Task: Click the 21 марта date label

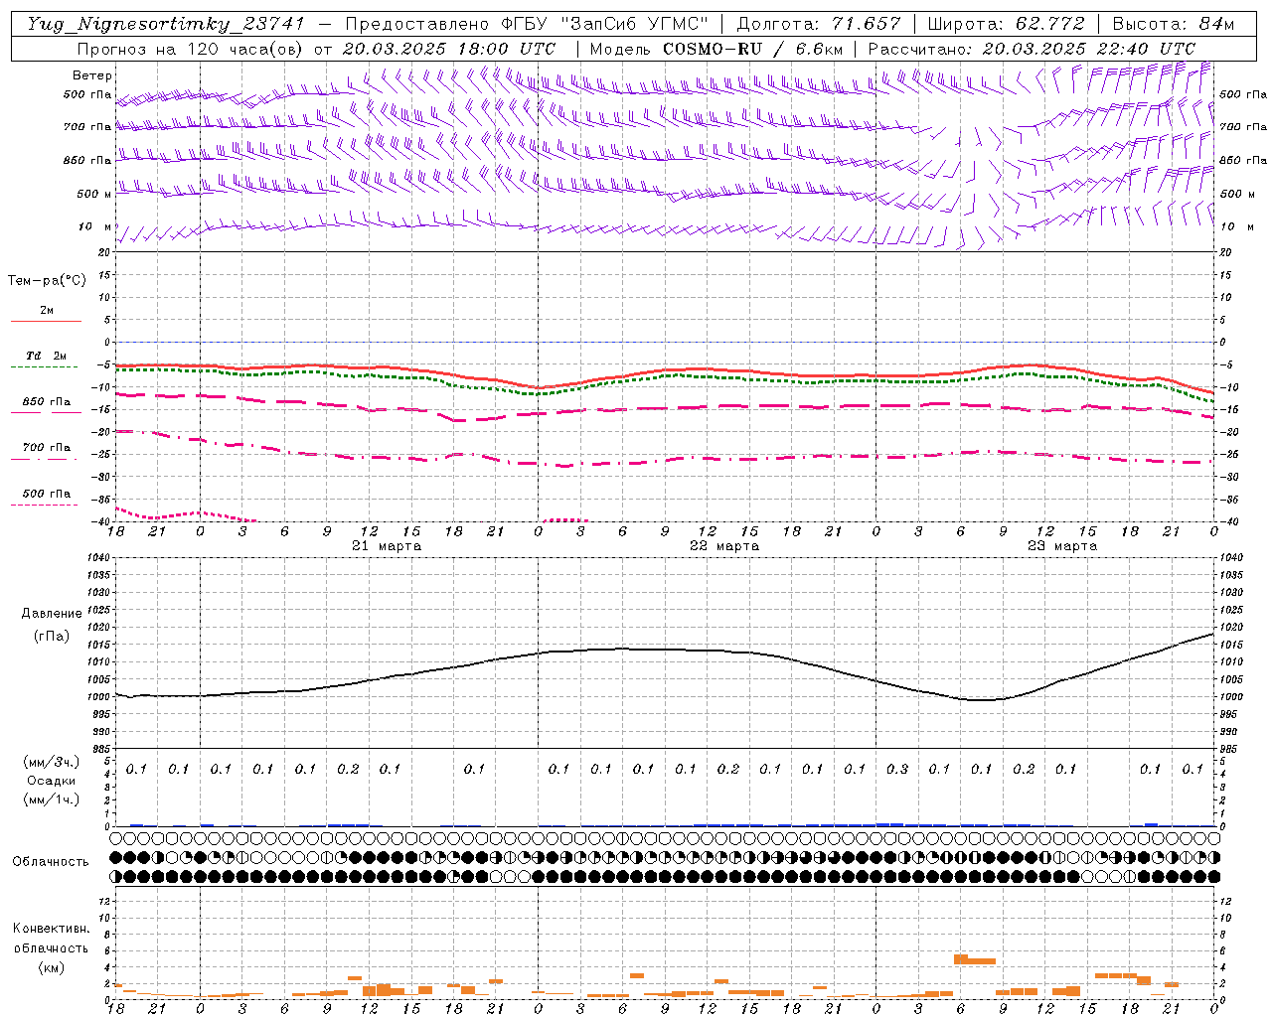Action: (388, 546)
